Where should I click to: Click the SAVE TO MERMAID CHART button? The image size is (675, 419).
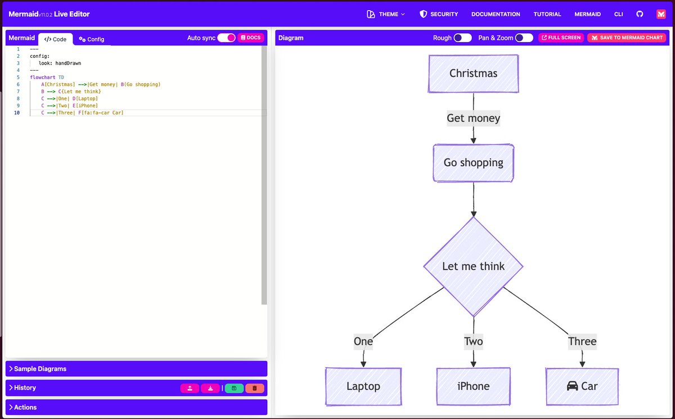coord(627,38)
